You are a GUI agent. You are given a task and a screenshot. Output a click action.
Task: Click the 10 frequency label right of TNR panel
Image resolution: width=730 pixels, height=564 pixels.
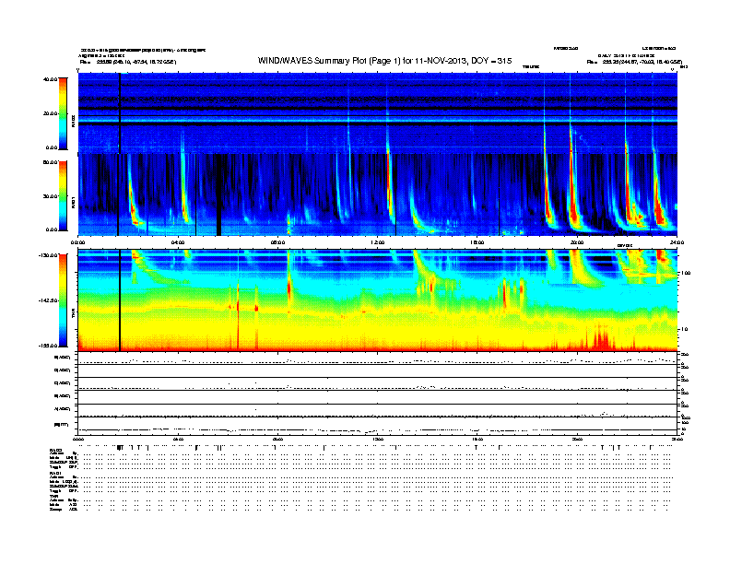(x=686, y=329)
